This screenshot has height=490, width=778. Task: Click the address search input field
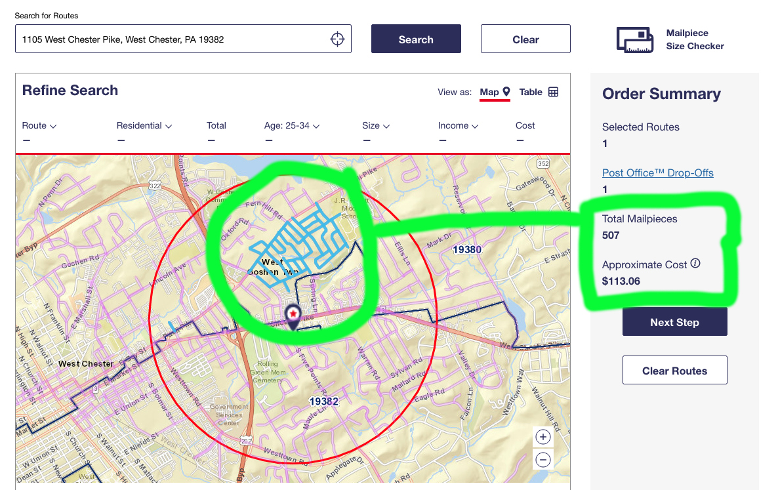click(171, 39)
